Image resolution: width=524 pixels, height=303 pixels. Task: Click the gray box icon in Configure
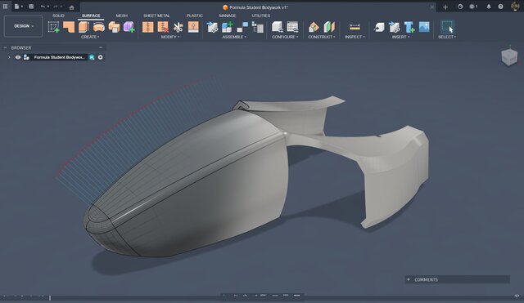click(x=277, y=27)
